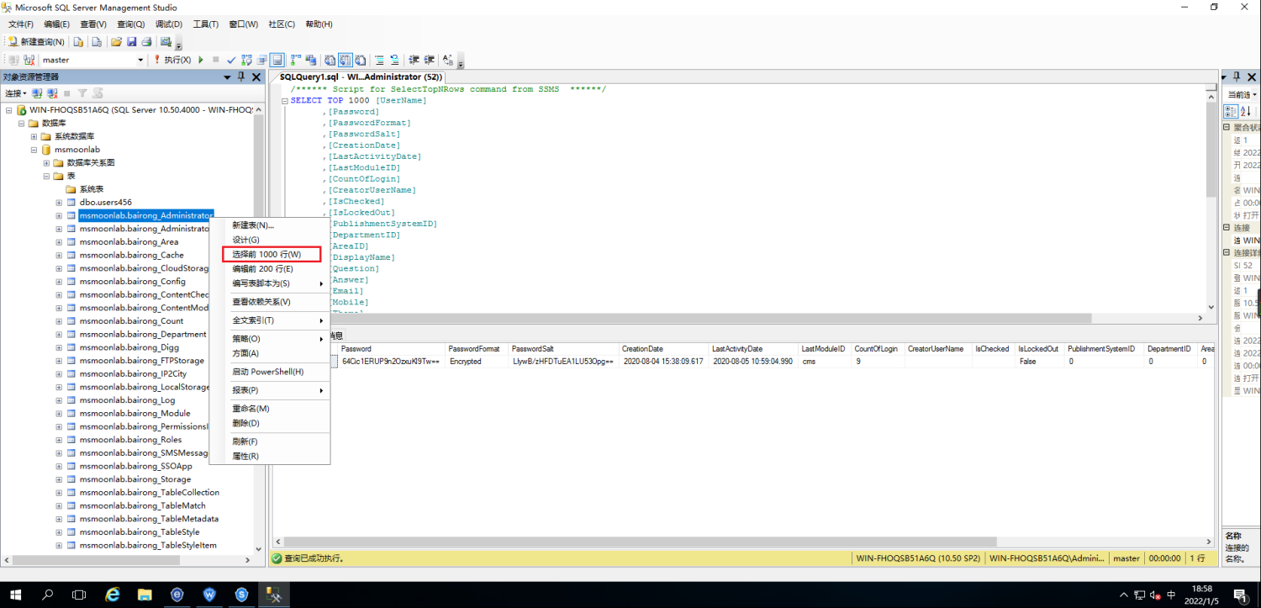Click the New Query toolbar button

pyautogui.click(x=36, y=41)
